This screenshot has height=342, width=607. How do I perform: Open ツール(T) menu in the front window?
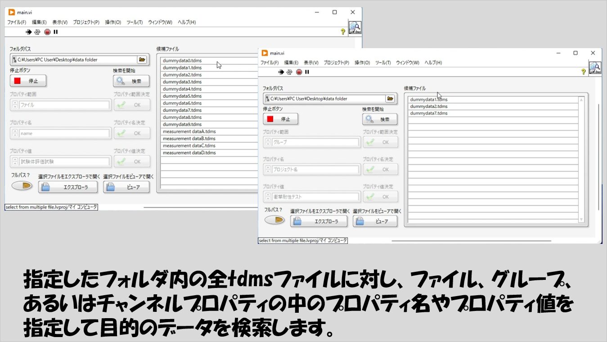pyautogui.click(x=383, y=63)
